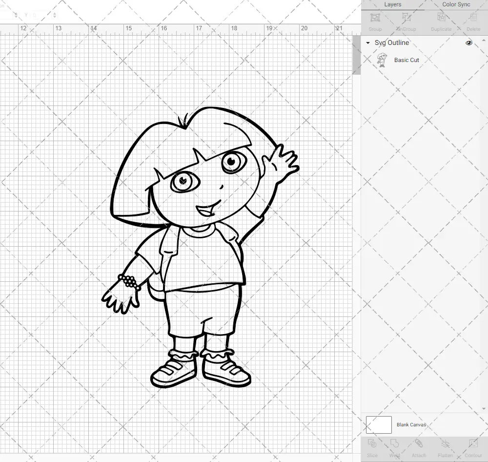Toggle visibility of the Svg Outline layer

(x=468, y=42)
